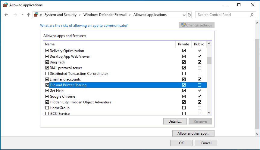Click the Back navigation arrow
This screenshot has width=260, height=150.
coord(6,15)
